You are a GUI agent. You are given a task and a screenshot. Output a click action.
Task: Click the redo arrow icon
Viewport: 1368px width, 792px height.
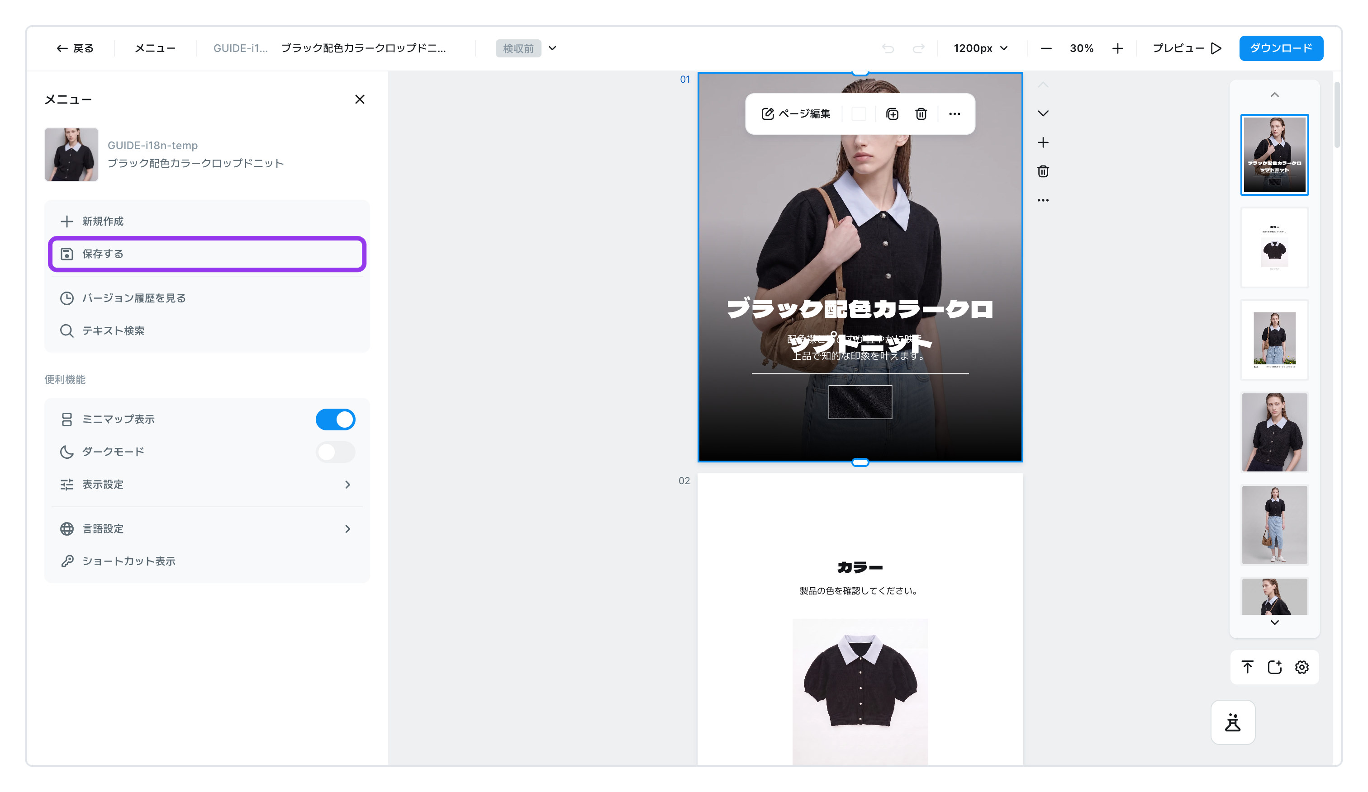918,48
